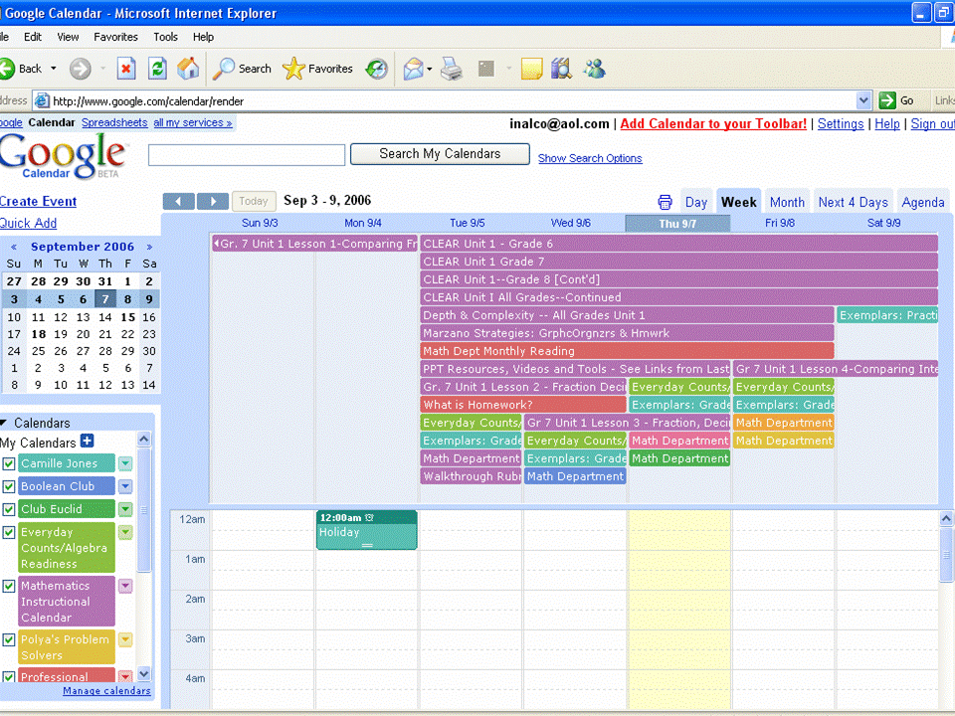Open Club Euclid calendar options dropdown
Image resolution: width=955 pixels, height=716 pixels.
pos(125,509)
